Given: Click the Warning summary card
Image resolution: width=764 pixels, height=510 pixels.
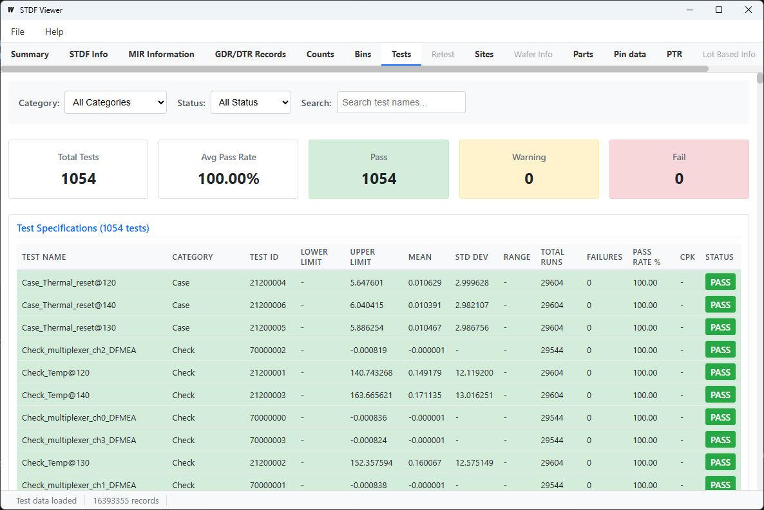Looking at the screenshot, I should pyautogui.click(x=528, y=169).
